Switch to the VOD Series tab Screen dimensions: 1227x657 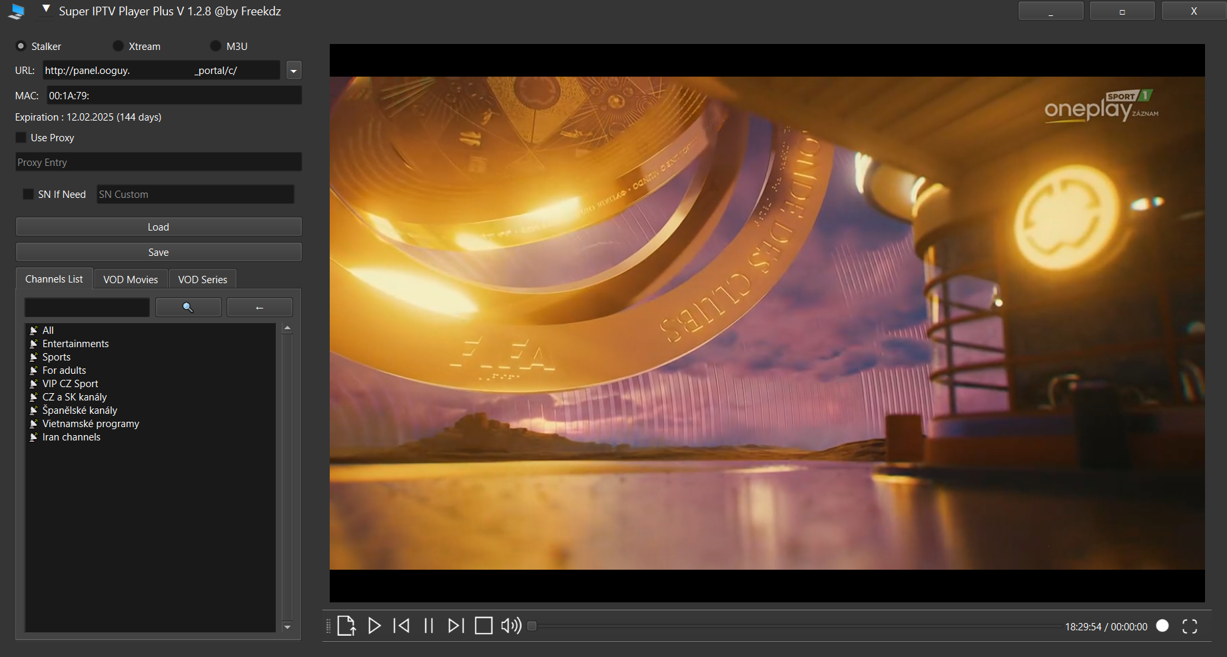point(203,279)
